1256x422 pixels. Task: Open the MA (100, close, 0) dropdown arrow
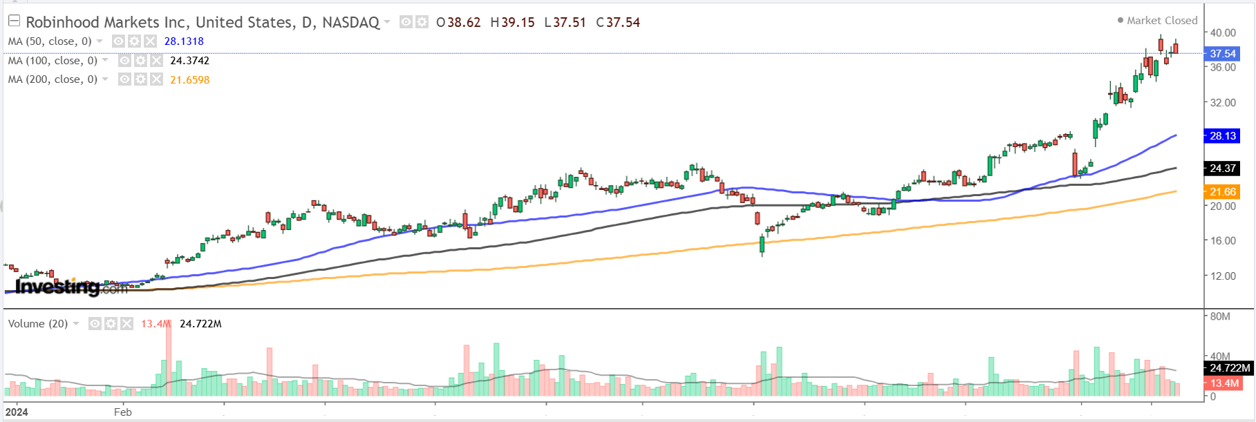pyautogui.click(x=105, y=61)
